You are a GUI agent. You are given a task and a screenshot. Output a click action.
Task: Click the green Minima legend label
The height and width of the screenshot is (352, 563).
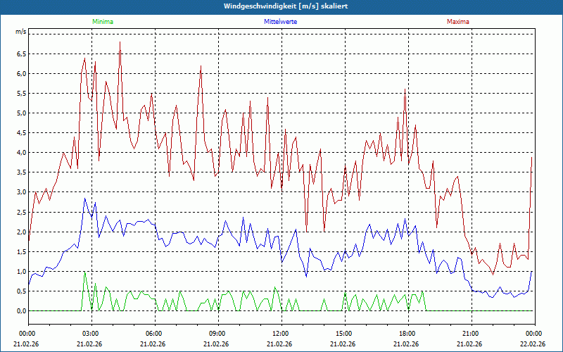coord(103,22)
